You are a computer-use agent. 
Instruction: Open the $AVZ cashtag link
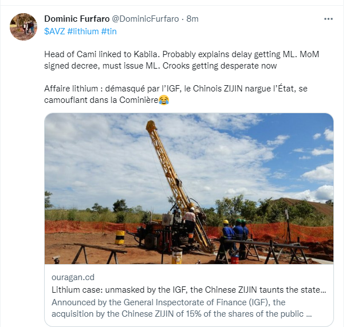[54, 31]
